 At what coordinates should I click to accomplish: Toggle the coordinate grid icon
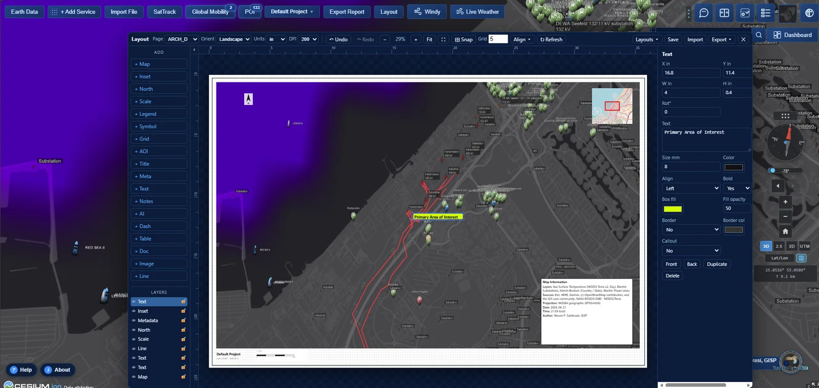point(802,258)
